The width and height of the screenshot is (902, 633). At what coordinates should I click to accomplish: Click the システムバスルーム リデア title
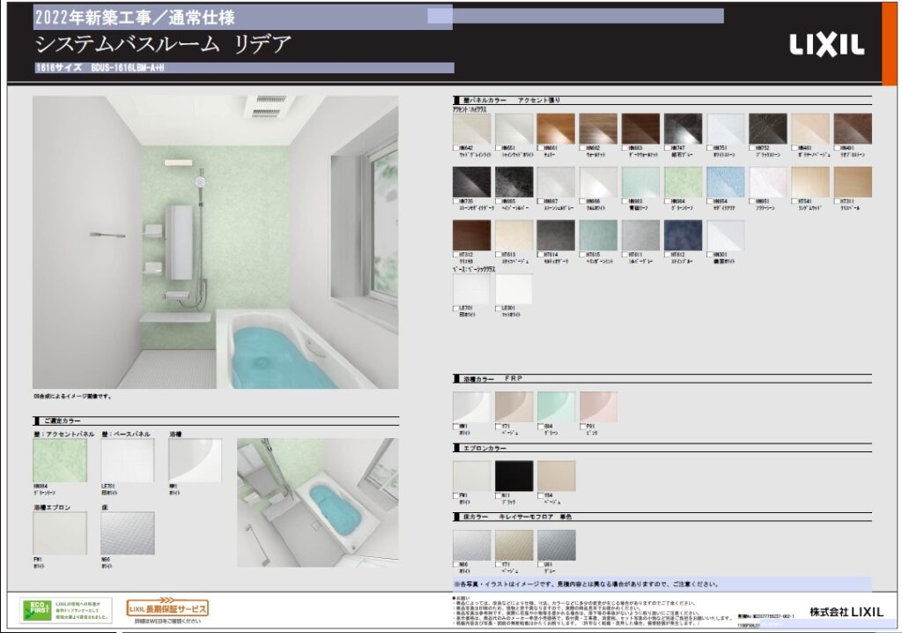[163, 45]
